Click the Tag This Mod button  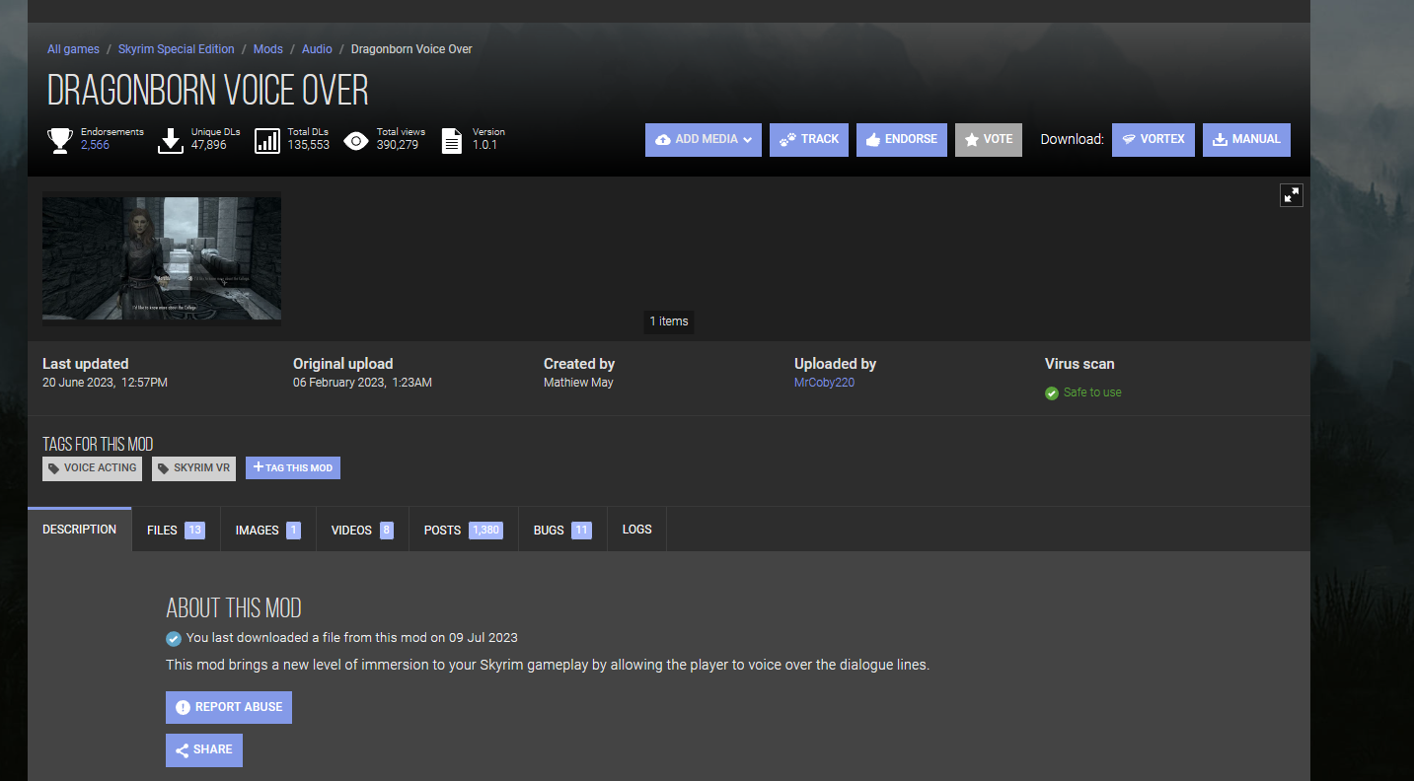pos(293,467)
